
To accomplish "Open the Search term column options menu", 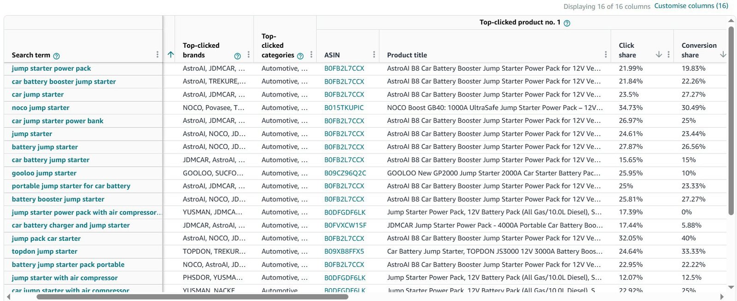I will coord(158,55).
